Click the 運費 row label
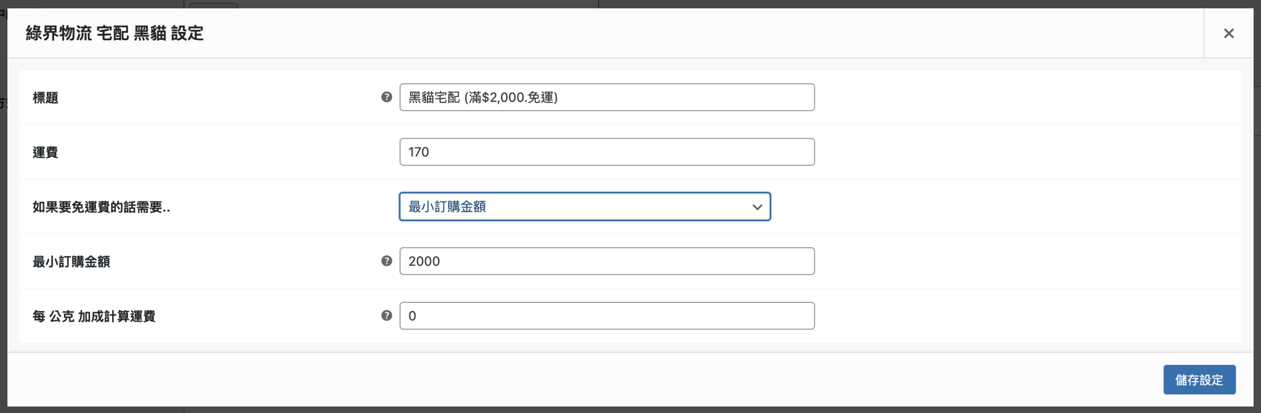The image size is (1261, 413). [45, 152]
